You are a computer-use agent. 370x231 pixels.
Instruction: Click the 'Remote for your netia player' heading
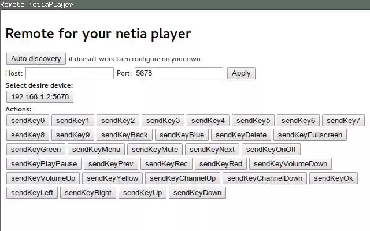click(98, 34)
